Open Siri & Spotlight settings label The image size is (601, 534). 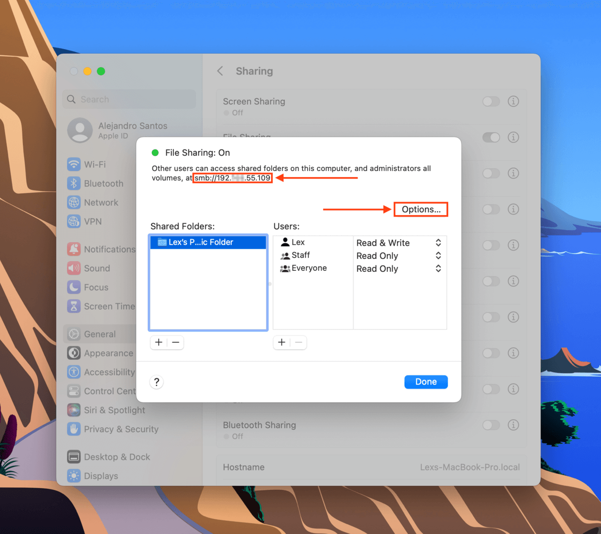tap(115, 410)
